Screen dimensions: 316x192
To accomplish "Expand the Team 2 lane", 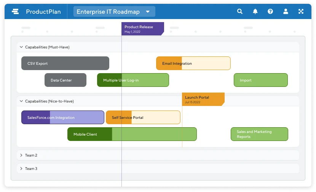I will click(x=21, y=155).
